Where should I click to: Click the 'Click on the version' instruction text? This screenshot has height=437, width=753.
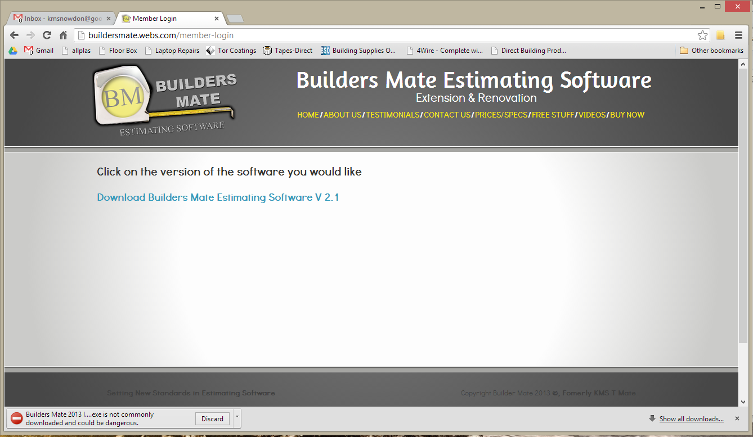click(229, 172)
